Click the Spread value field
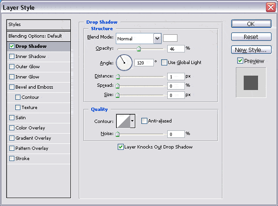Screen dimensions: 278x206 pos(176,86)
